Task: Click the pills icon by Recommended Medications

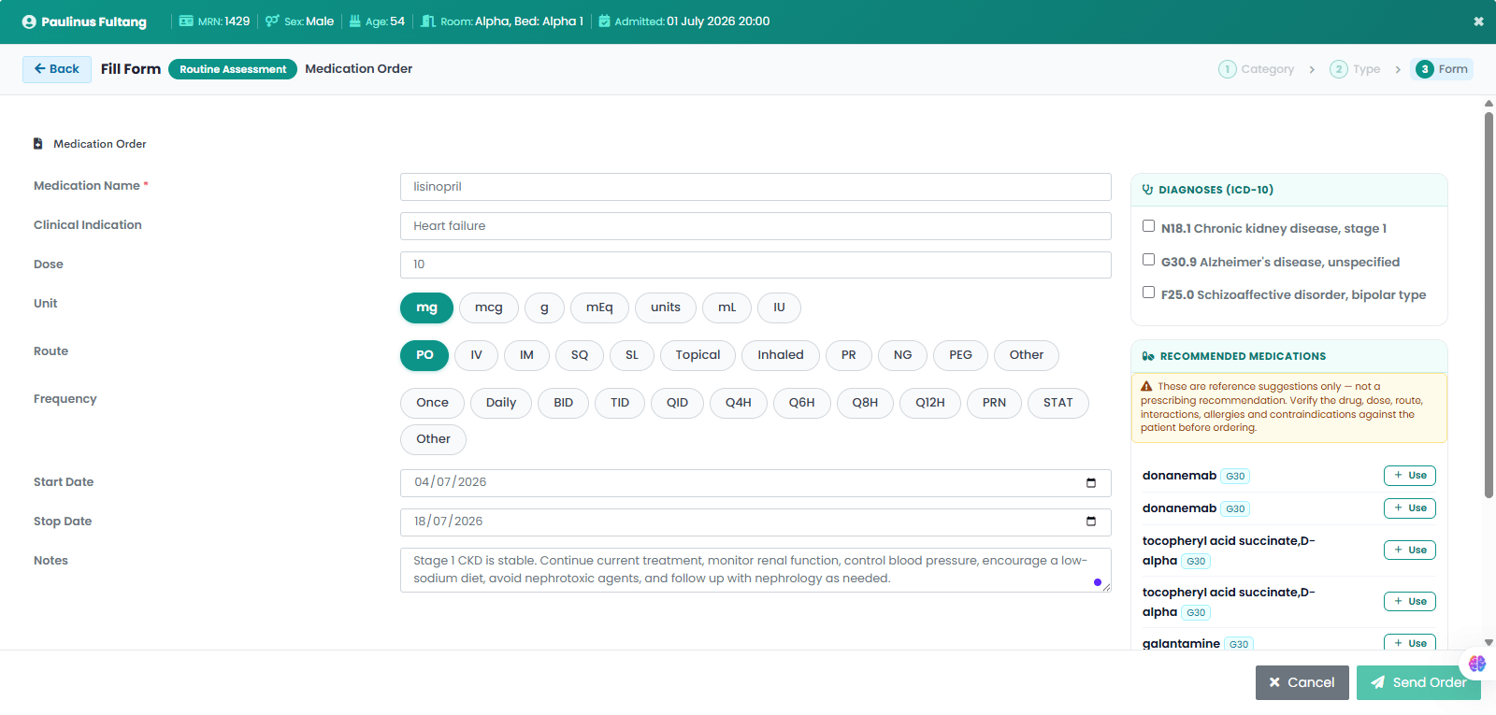Action: click(x=1148, y=356)
